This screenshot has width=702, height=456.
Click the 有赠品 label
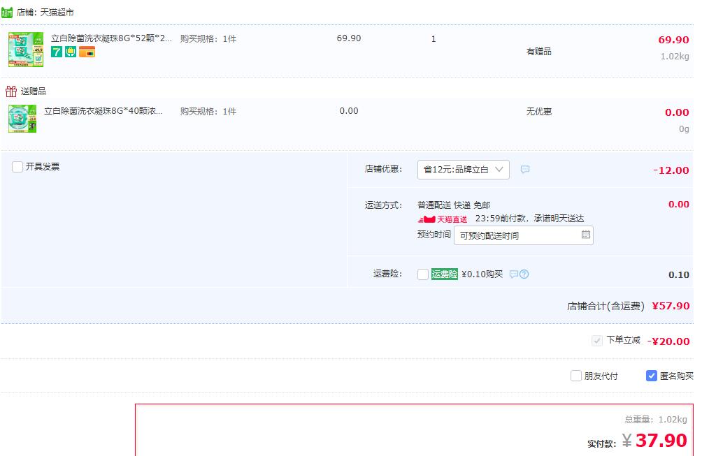[x=539, y=52]
